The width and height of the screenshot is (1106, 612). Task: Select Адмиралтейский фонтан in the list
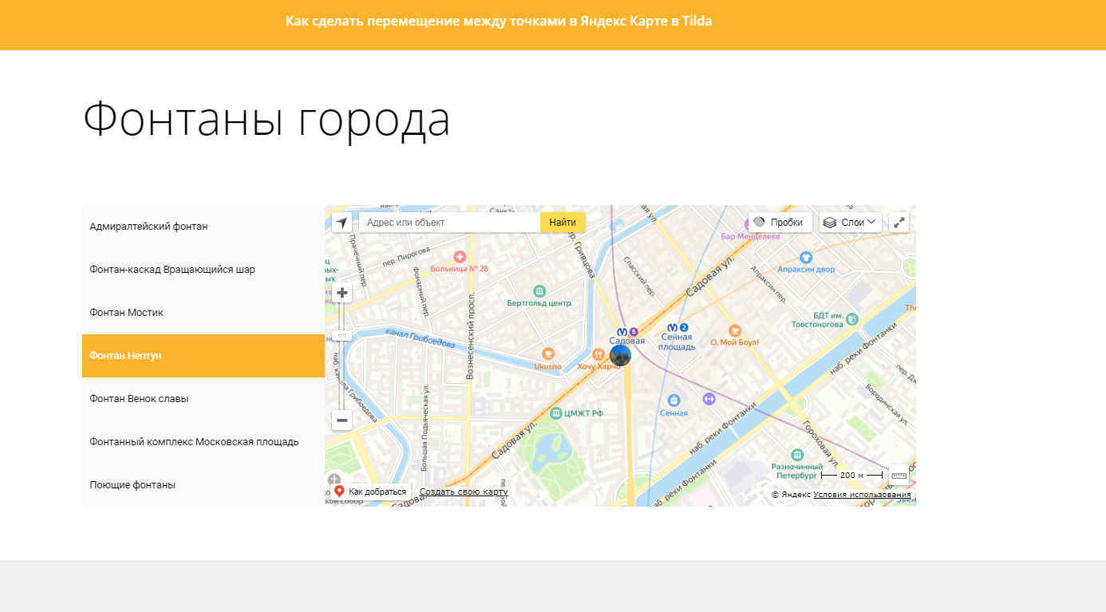click(x=203, y=227)
